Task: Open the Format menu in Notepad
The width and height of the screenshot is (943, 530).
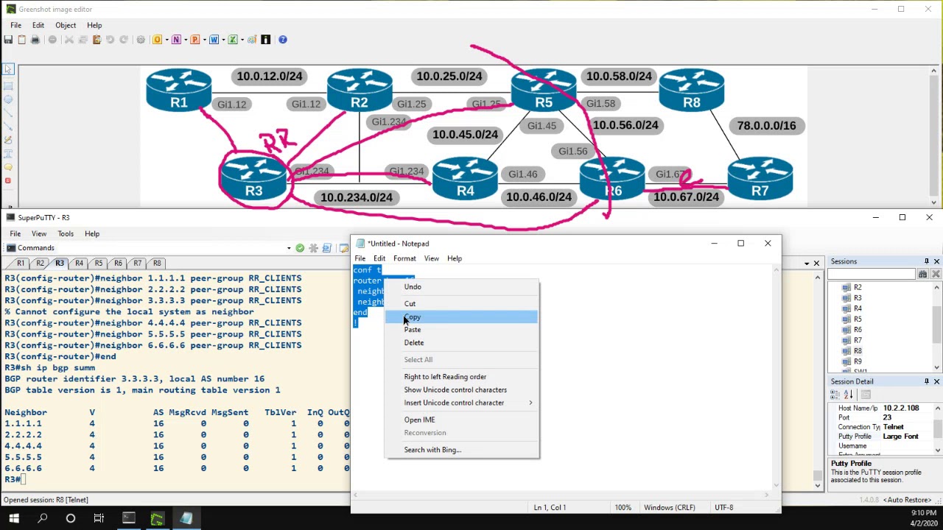Action: click(404, 258)
